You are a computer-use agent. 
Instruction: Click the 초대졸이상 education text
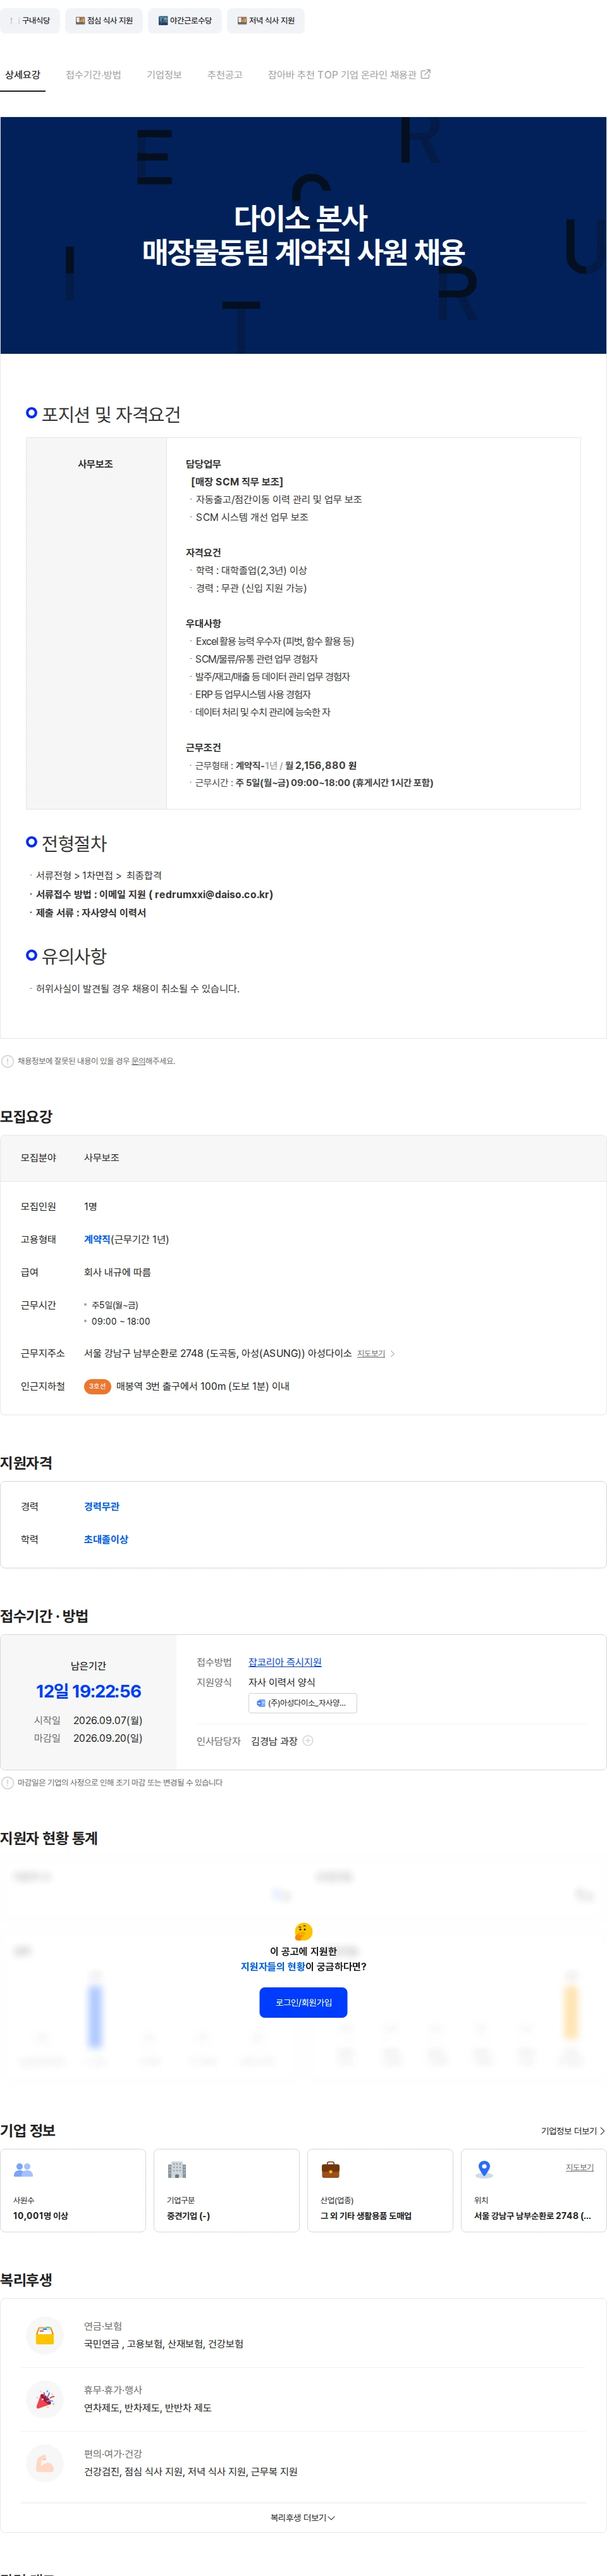coord(106,1540)
